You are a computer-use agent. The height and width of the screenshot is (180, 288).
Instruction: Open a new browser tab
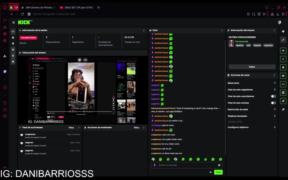click(98, 7)
